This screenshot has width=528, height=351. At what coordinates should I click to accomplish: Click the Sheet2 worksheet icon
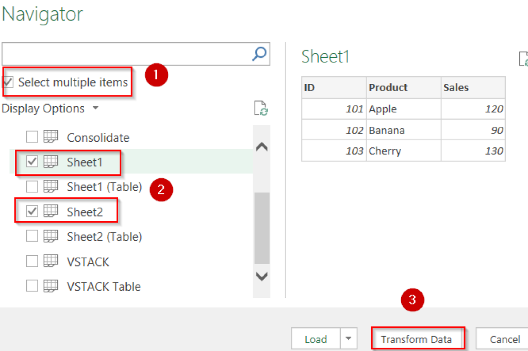coord(50,211)
